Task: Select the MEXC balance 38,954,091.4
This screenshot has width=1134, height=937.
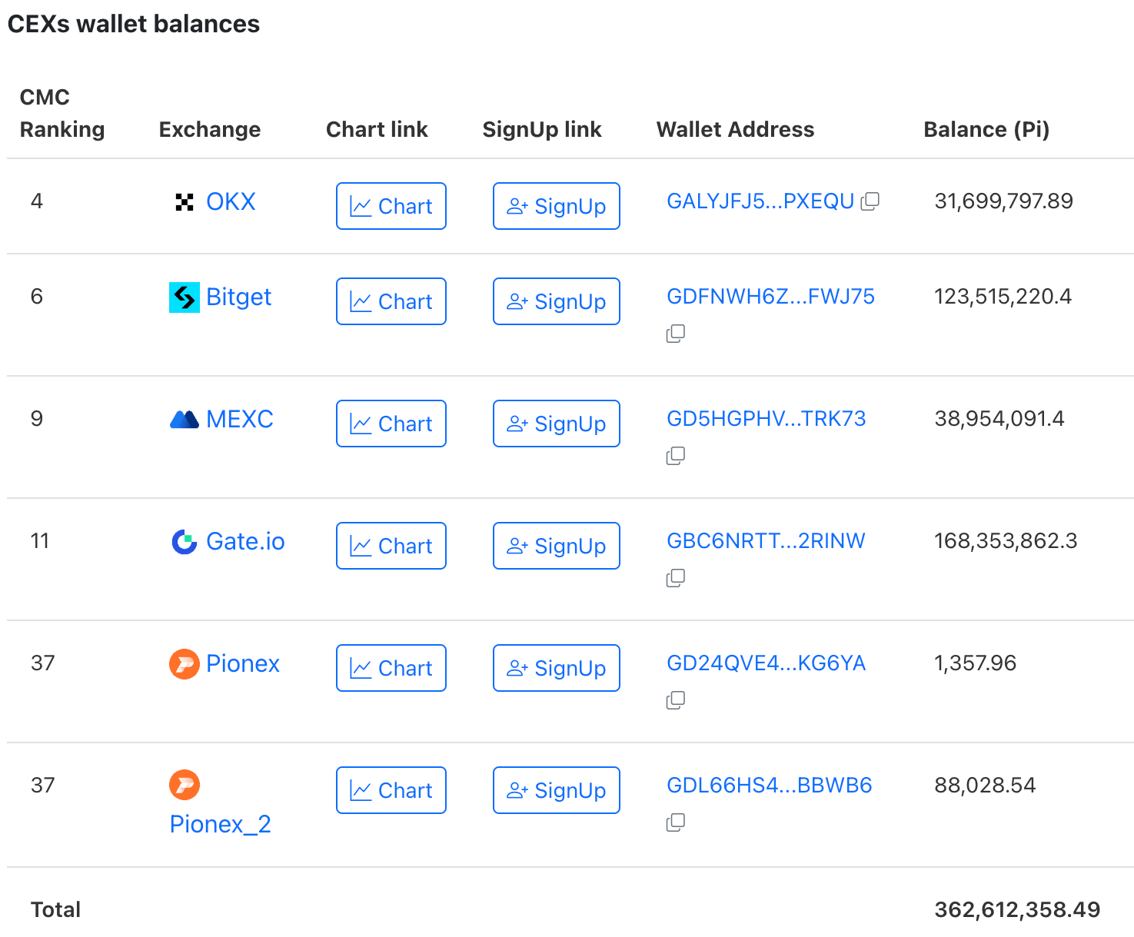Action: tap(999, 419)
